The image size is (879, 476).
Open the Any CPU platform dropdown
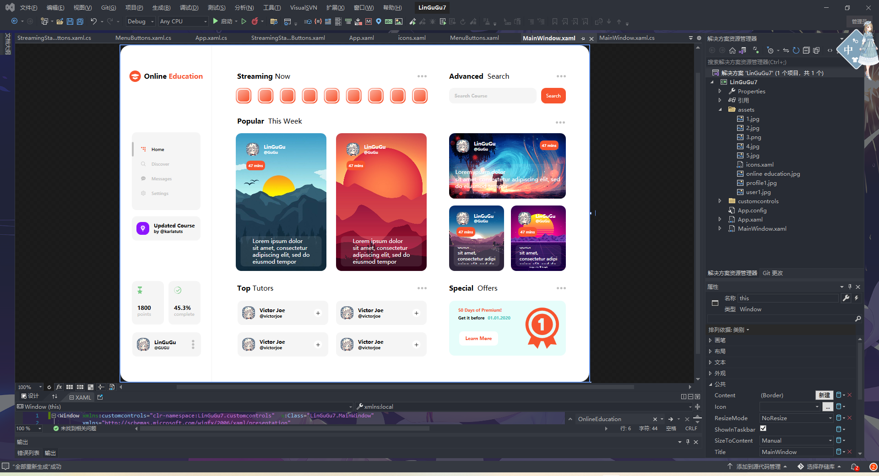183,22
